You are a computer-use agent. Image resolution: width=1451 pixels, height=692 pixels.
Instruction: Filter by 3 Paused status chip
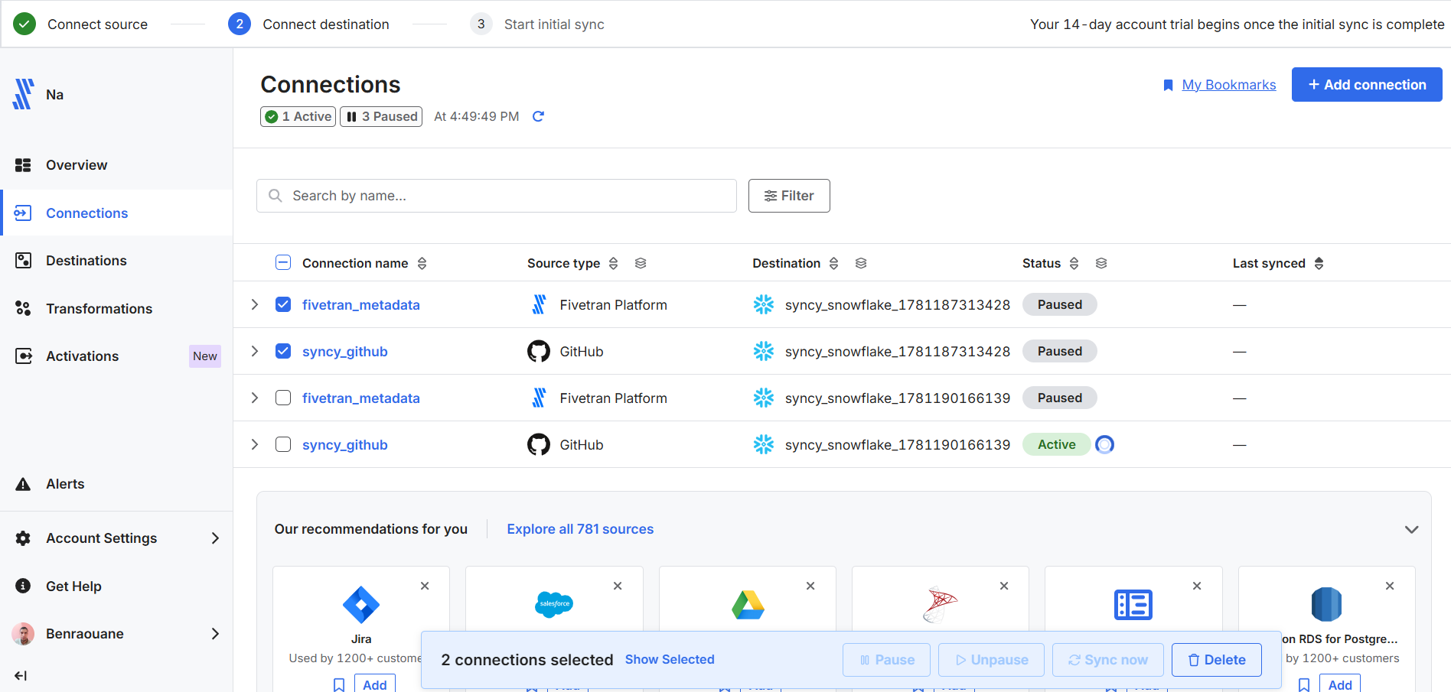381,116
